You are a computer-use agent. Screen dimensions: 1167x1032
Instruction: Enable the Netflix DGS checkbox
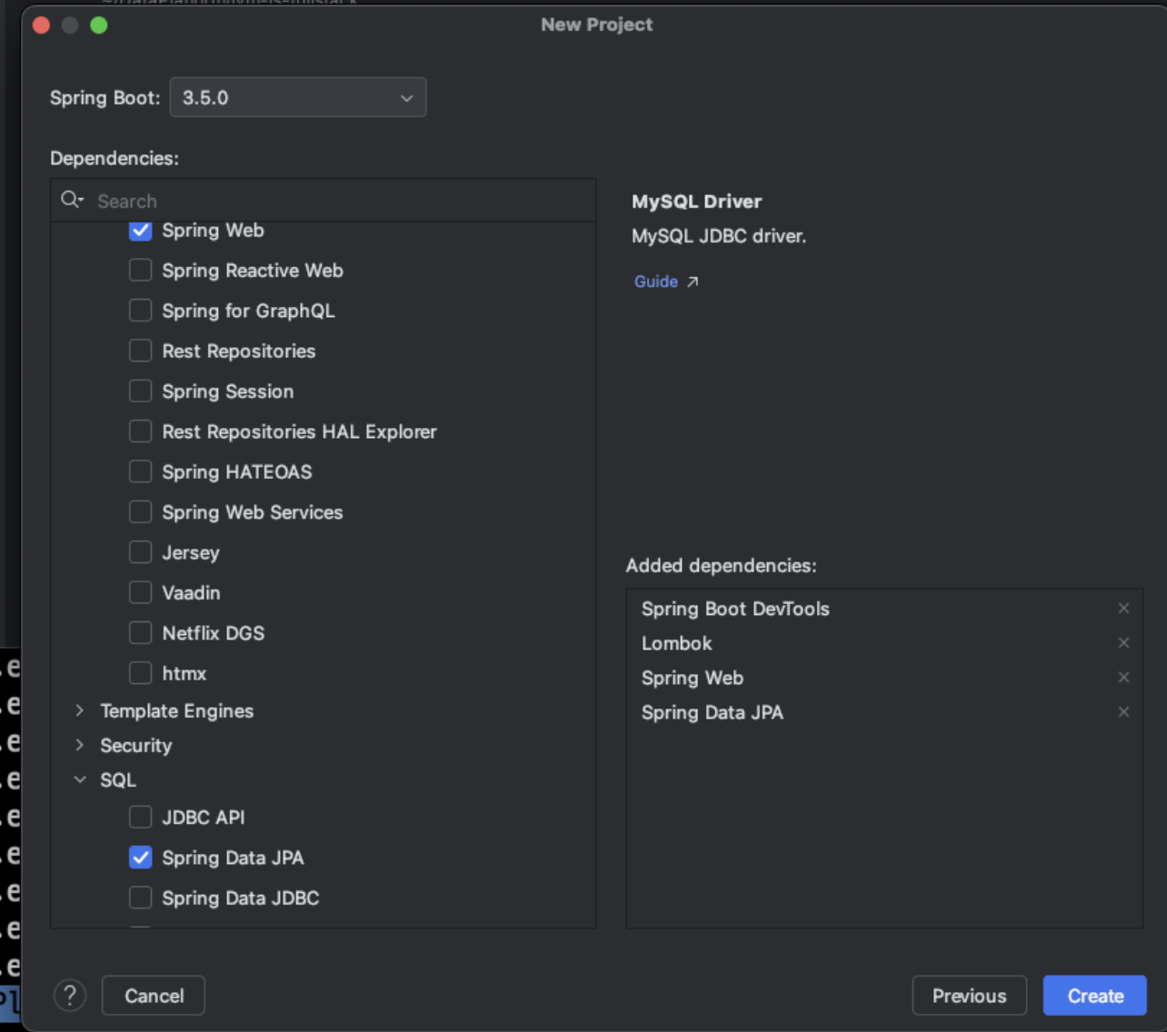coord(141,633)
